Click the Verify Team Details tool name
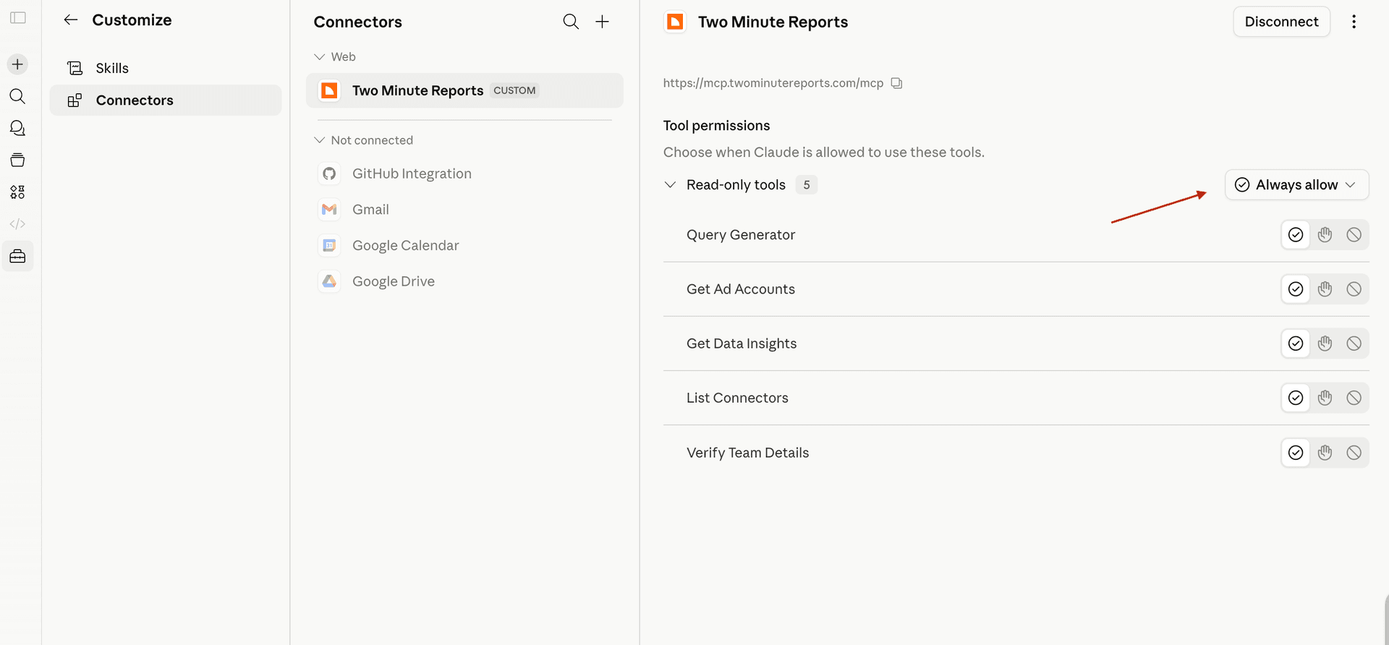1389x645 pixels. coord(747,453)
